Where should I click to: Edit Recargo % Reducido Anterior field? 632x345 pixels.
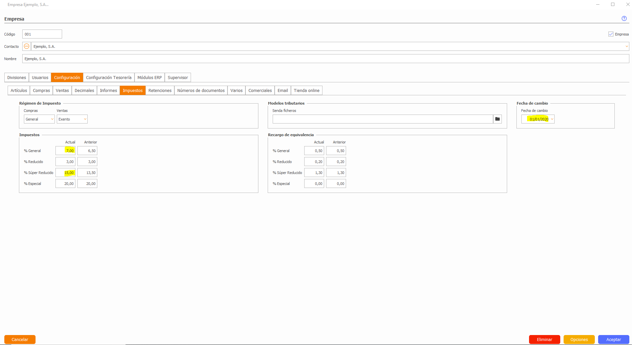click(x=336, y=162)
